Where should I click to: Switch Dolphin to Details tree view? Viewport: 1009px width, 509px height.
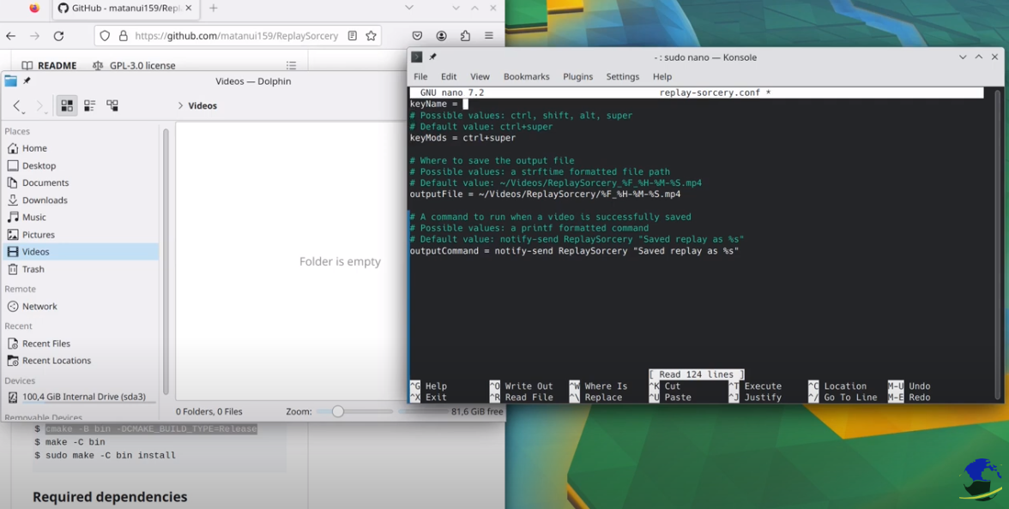tap(112, 105)
